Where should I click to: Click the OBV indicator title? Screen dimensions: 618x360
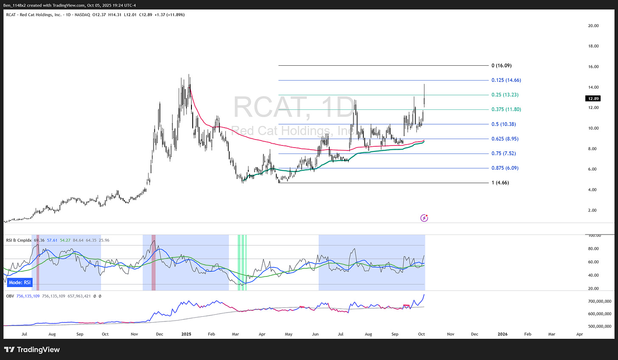pos(10,296)
